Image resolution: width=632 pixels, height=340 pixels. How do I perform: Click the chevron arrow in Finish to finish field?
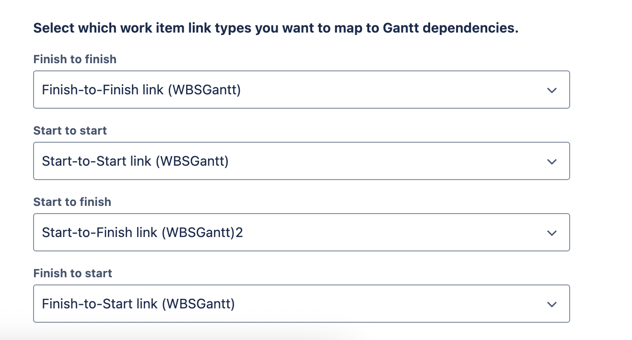click(552, 90)
